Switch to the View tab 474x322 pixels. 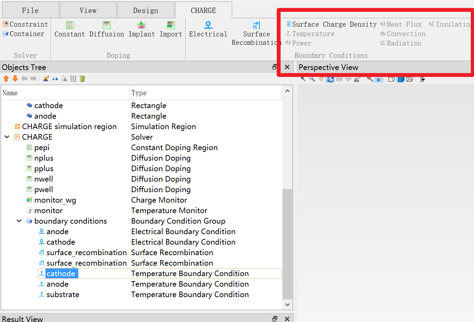click(x=88, y=10)
